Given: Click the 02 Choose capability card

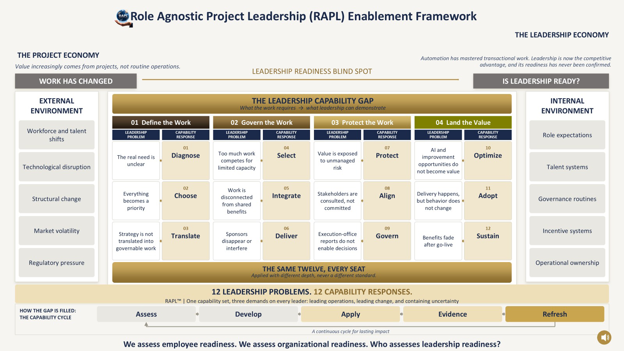Looking at the screenshot, I should pos(186,201).
